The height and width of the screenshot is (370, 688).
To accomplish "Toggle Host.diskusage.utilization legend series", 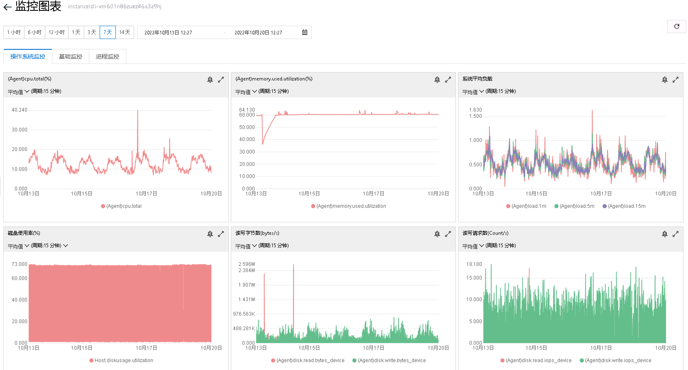I will click(121, 360).
